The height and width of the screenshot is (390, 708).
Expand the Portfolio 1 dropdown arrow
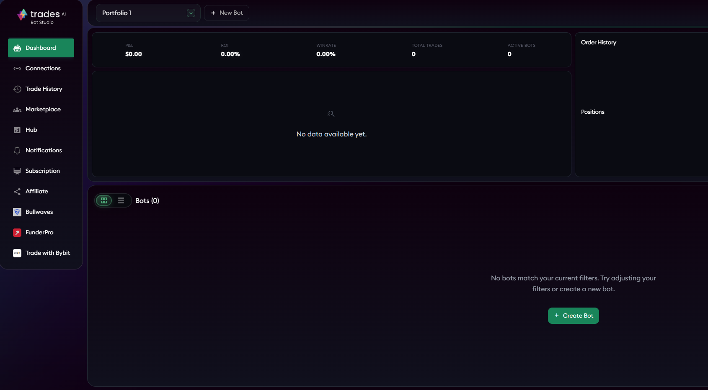[191, 13]
